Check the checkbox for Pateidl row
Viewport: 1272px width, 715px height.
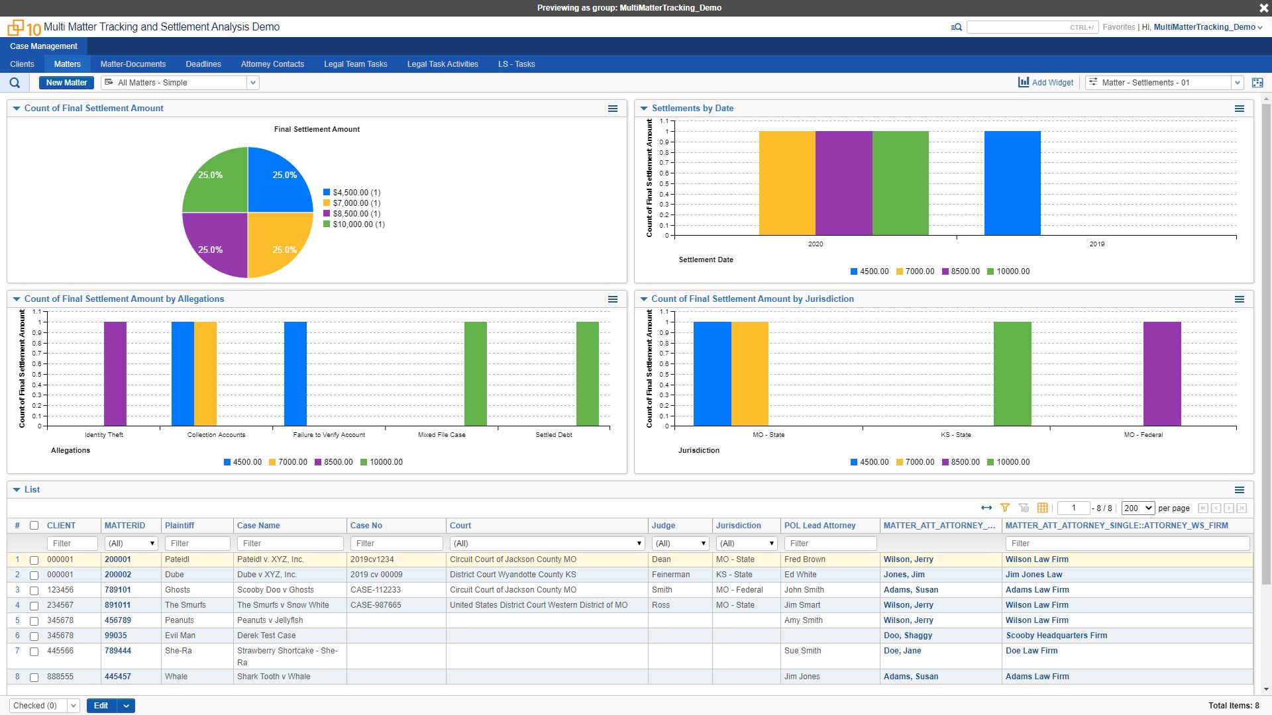[34, 559]
